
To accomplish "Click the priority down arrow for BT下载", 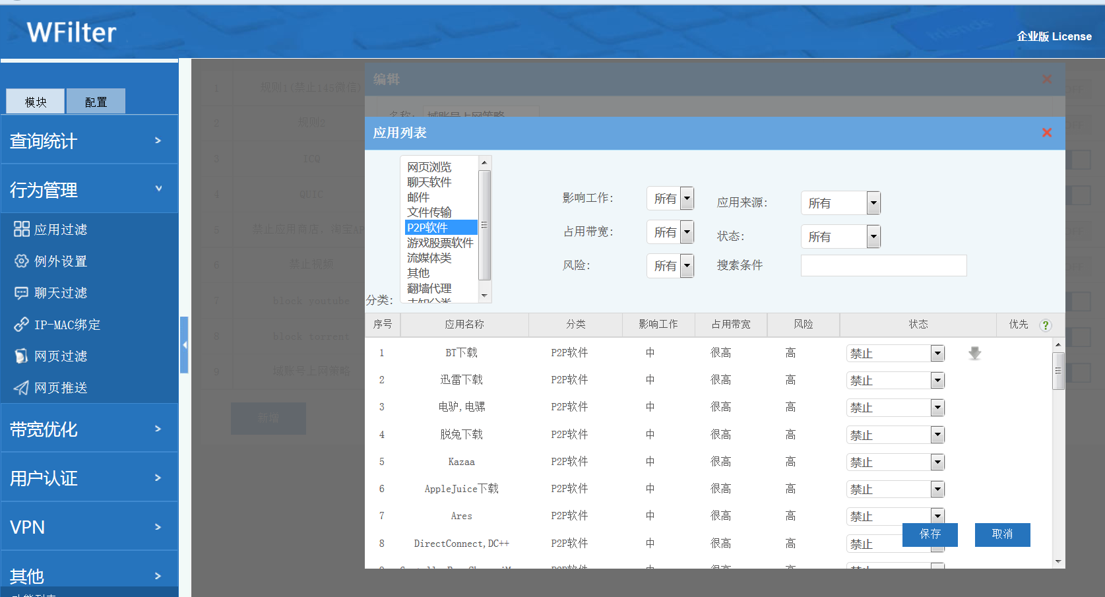I will click(x=974, y=354).
